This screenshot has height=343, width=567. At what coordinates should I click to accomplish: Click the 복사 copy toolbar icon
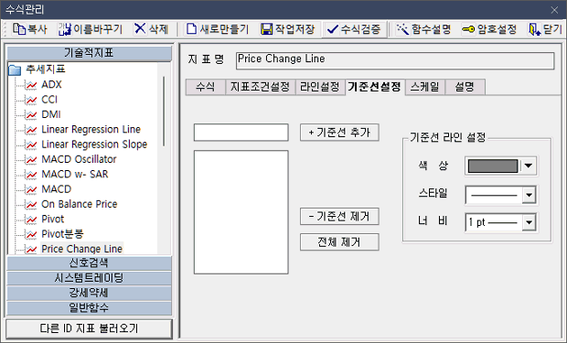pos(19,29)
